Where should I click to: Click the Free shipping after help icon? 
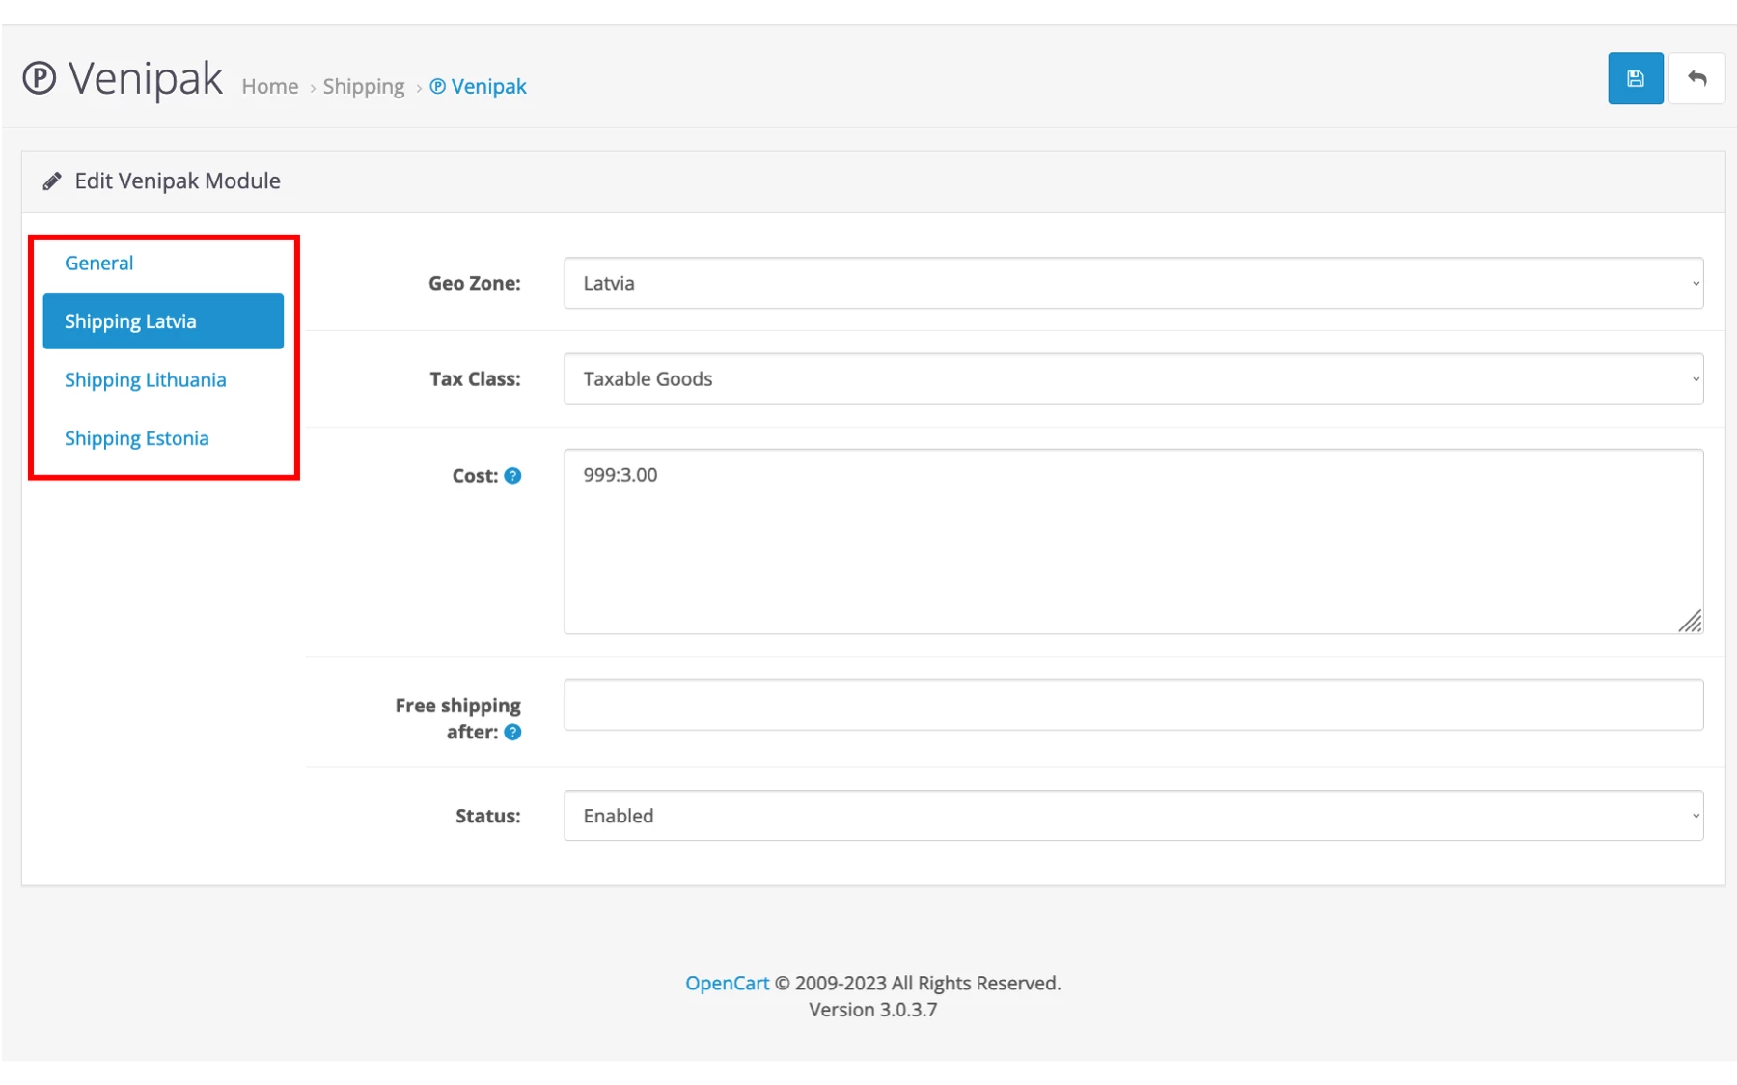(x=513, y=733)
